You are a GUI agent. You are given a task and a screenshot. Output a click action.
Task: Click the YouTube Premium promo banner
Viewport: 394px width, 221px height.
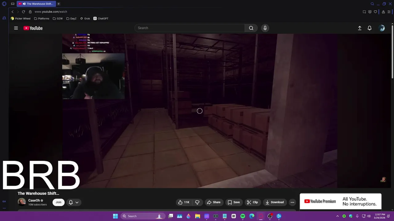tap(340, 201)
